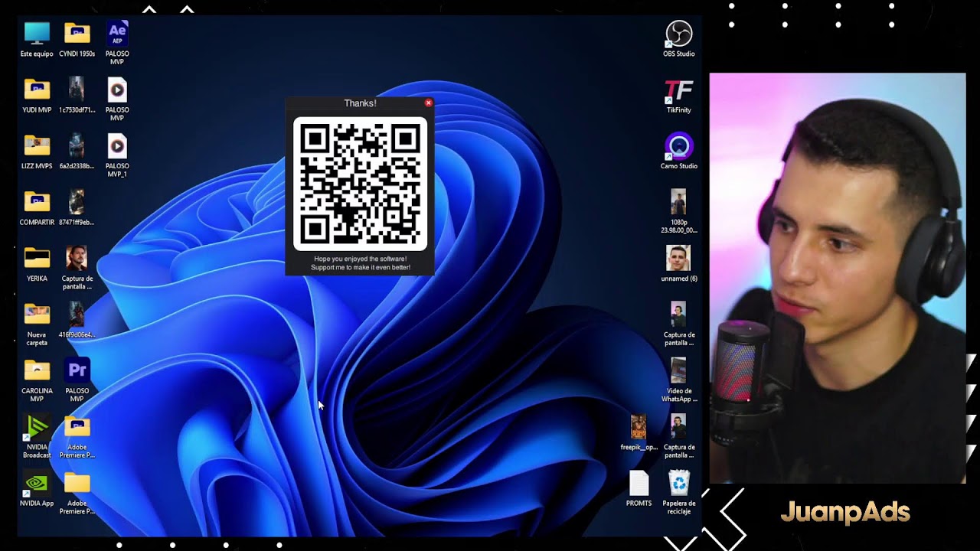Close the Thanks! QR code dialog

coord(428,103)
